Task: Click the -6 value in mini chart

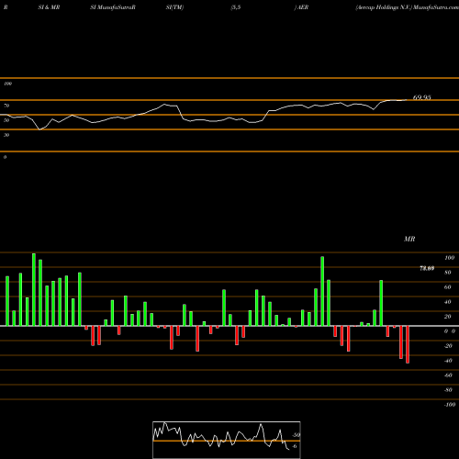Action: (x=294, y=446)
